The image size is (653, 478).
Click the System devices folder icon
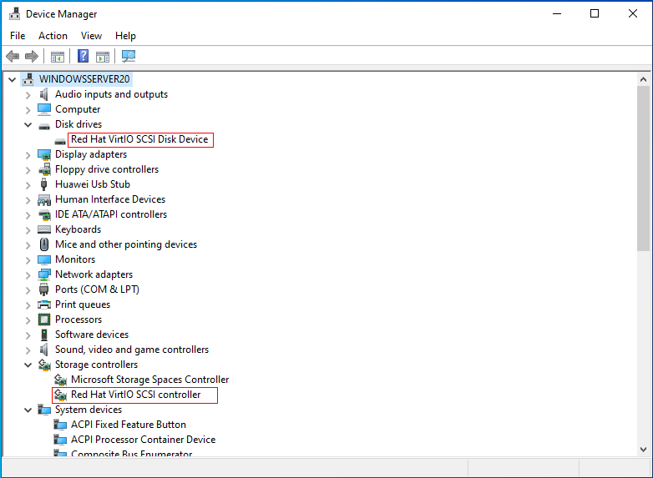click(x=44, y=410)
